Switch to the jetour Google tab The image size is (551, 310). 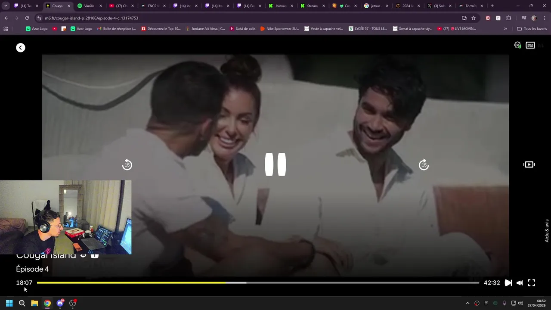(x=376, y=6)
